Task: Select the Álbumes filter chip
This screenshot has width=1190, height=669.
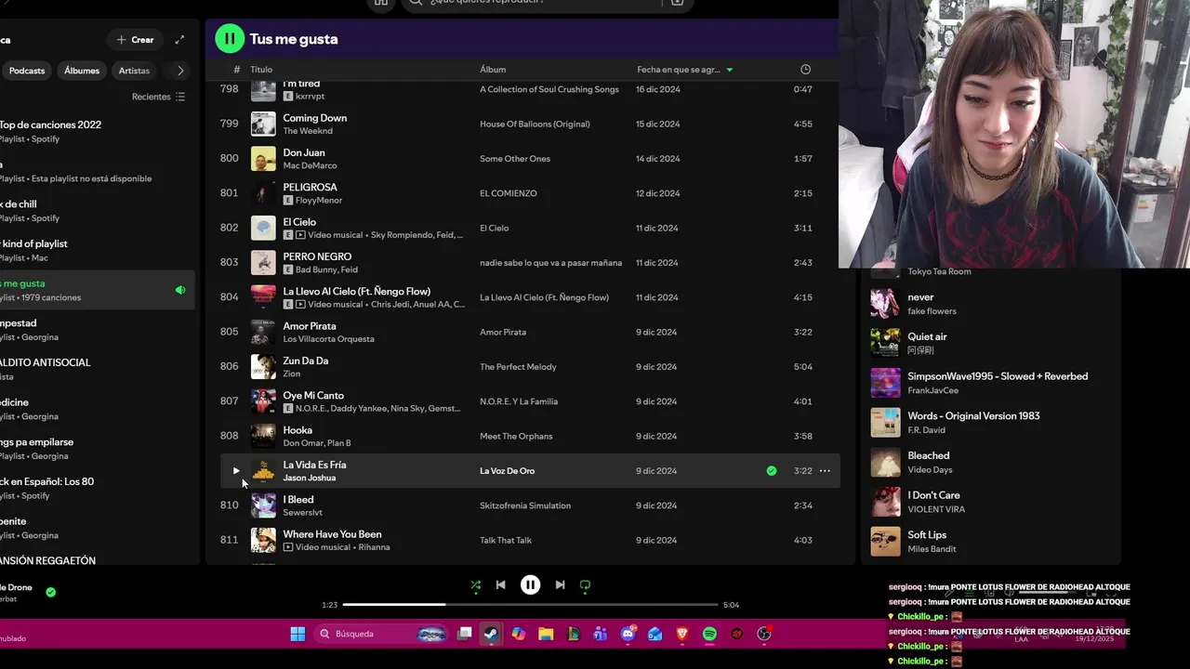Action: (x=82, y=71)
